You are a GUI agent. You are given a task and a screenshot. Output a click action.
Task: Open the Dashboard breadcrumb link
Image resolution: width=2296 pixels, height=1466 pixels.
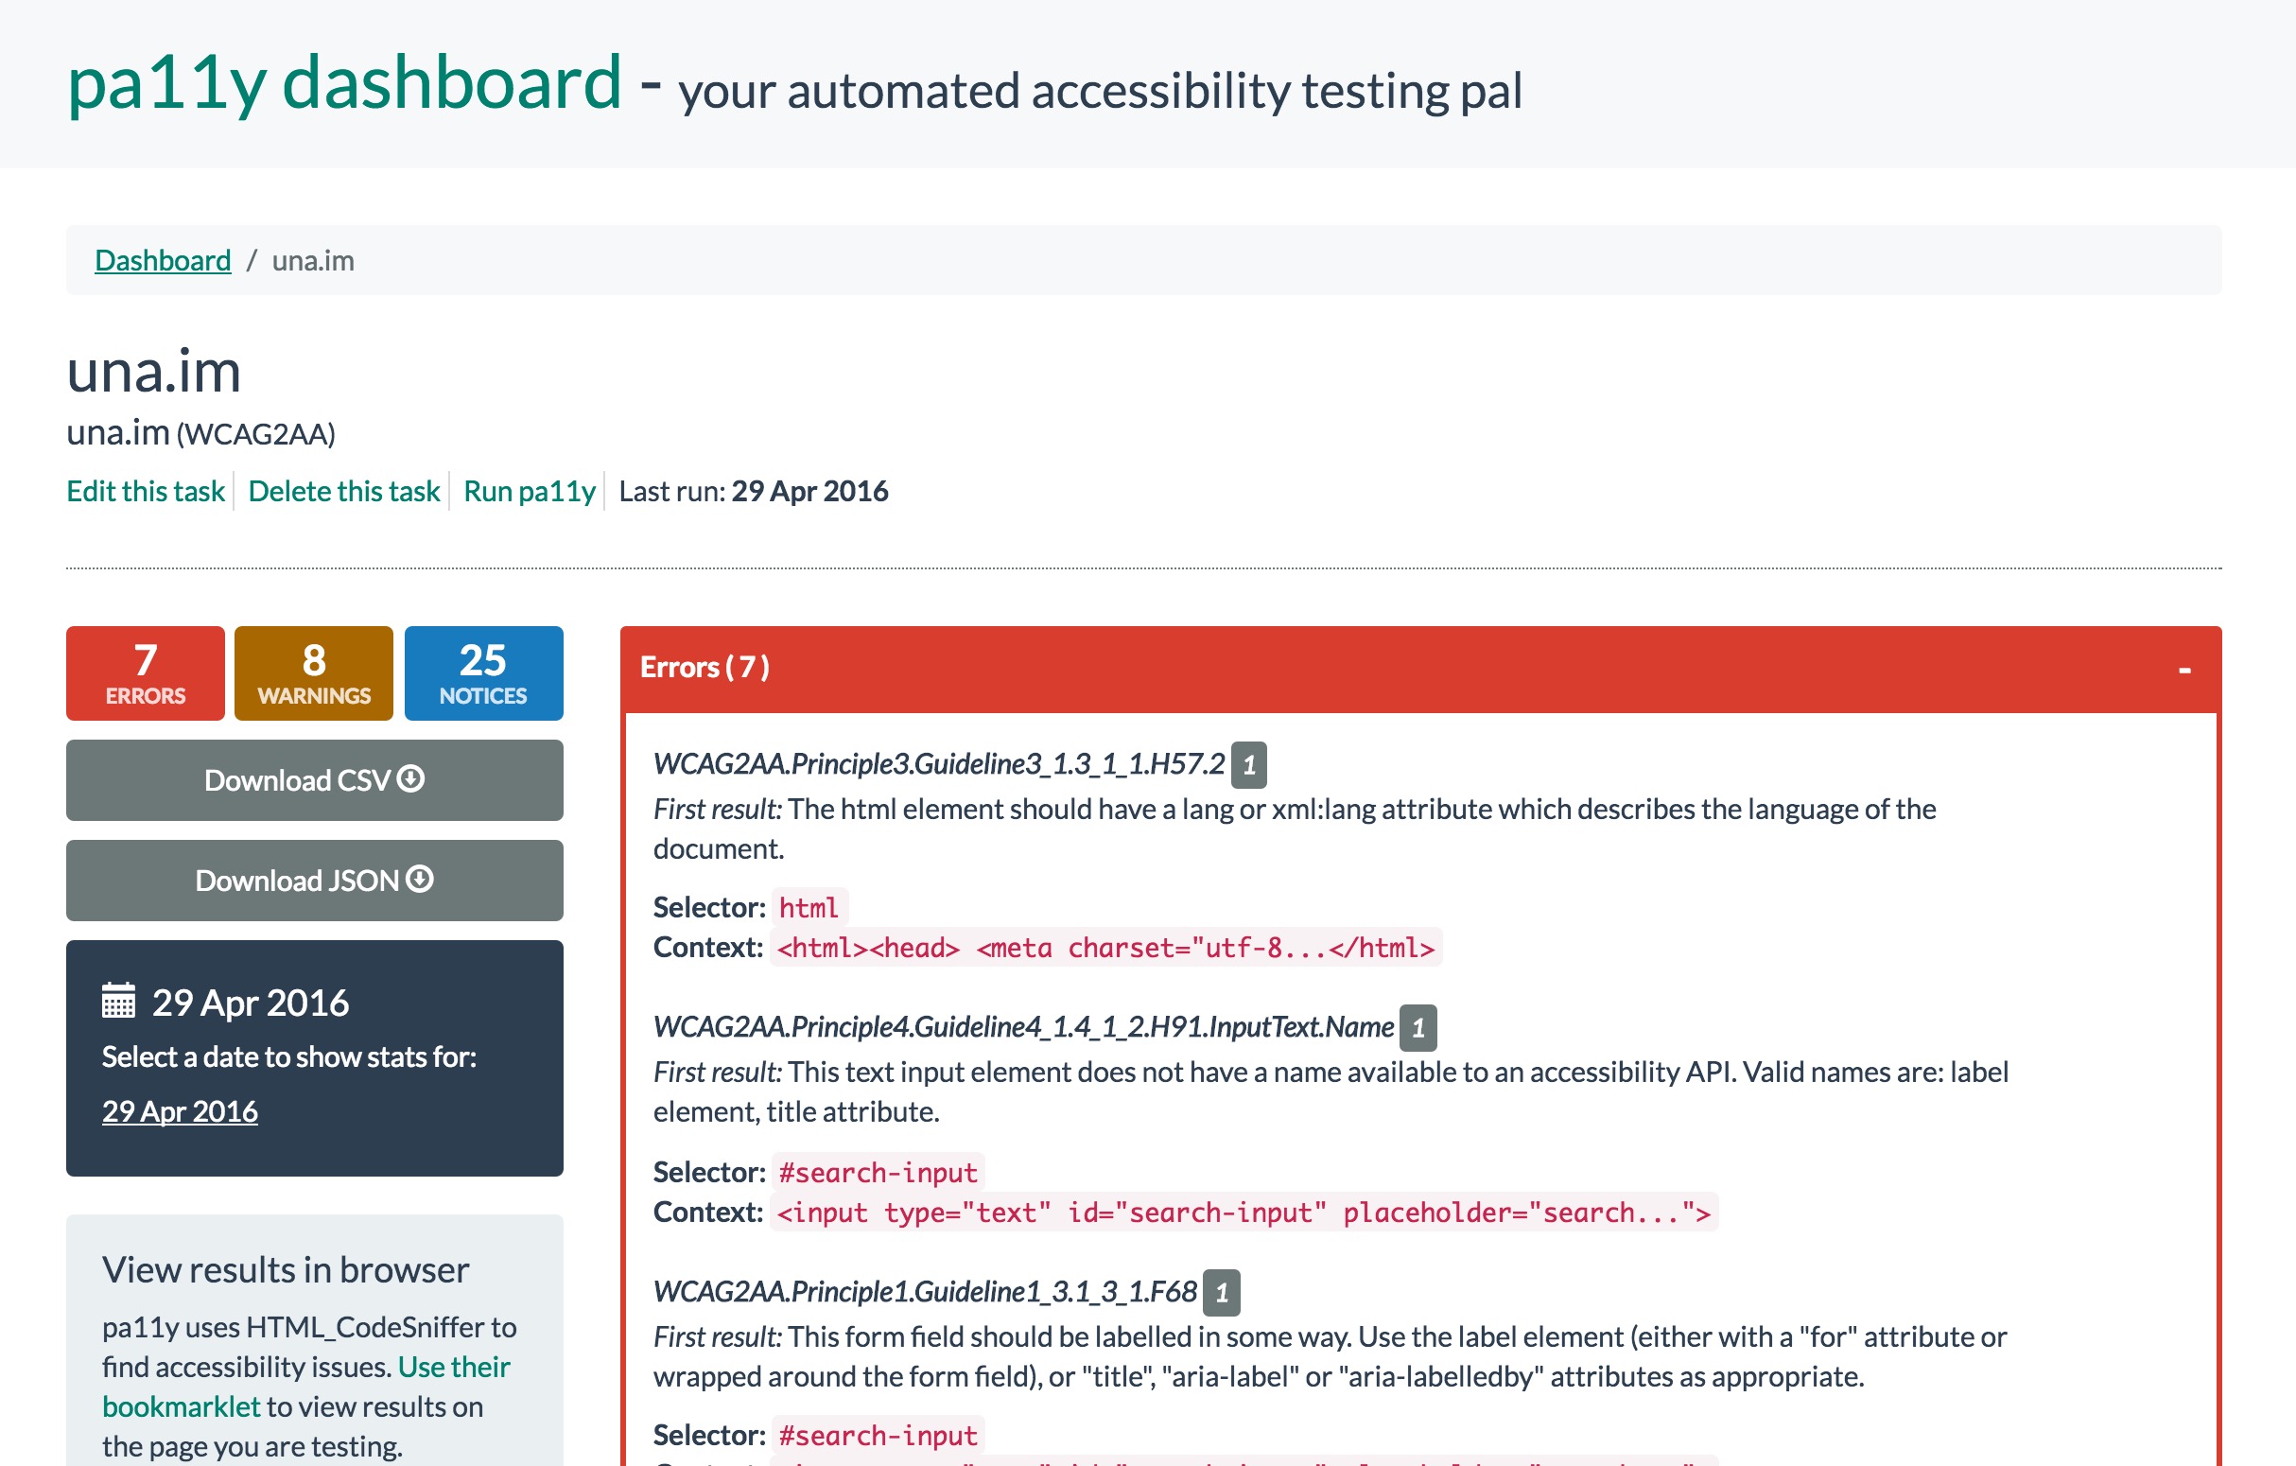pos(163,260)
